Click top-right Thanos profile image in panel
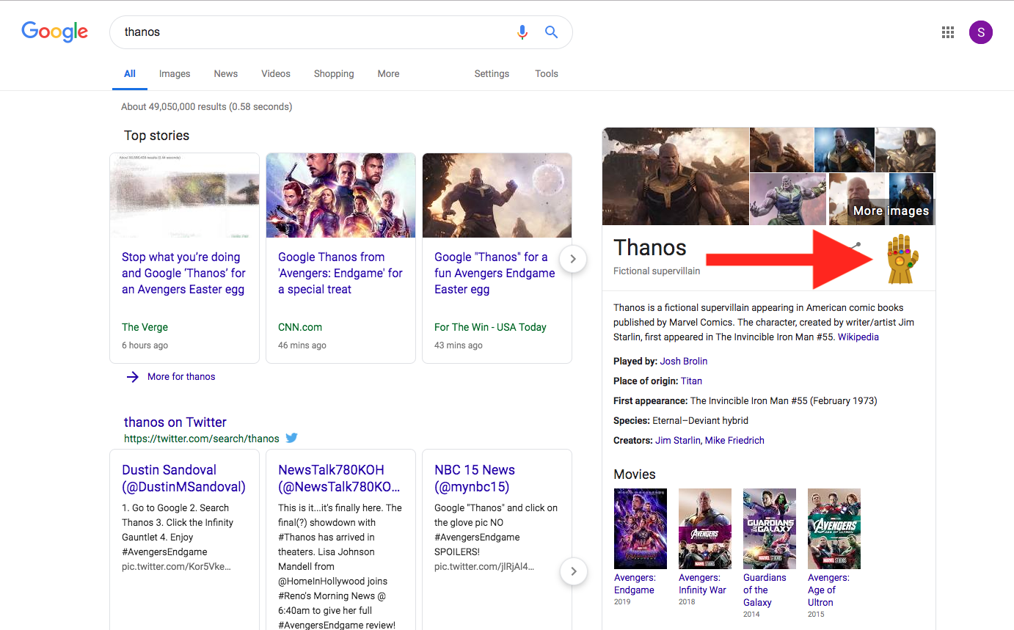This screenshot has height=630, width=1014. (905, 150)
